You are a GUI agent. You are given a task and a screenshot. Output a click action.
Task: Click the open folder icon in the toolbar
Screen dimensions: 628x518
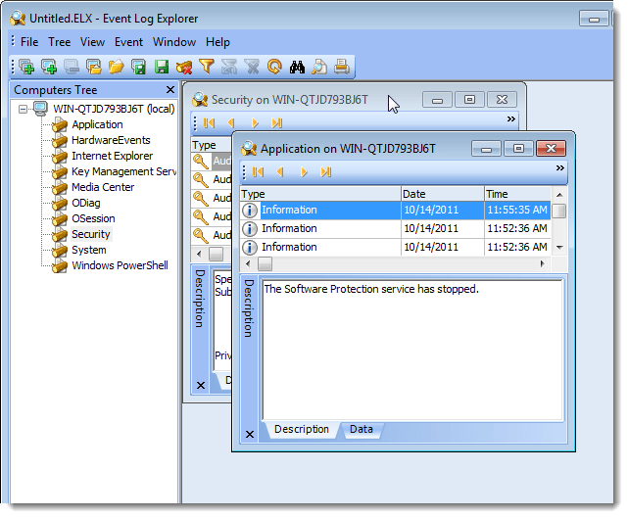pos(117,67)
